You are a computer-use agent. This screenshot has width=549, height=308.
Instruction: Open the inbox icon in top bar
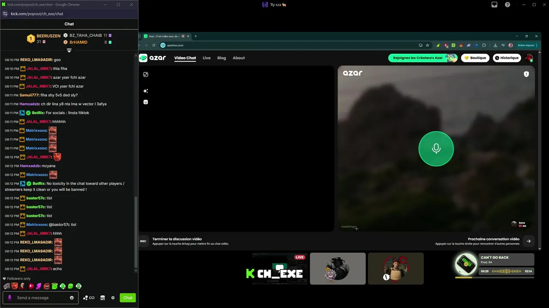pos(494,5)
